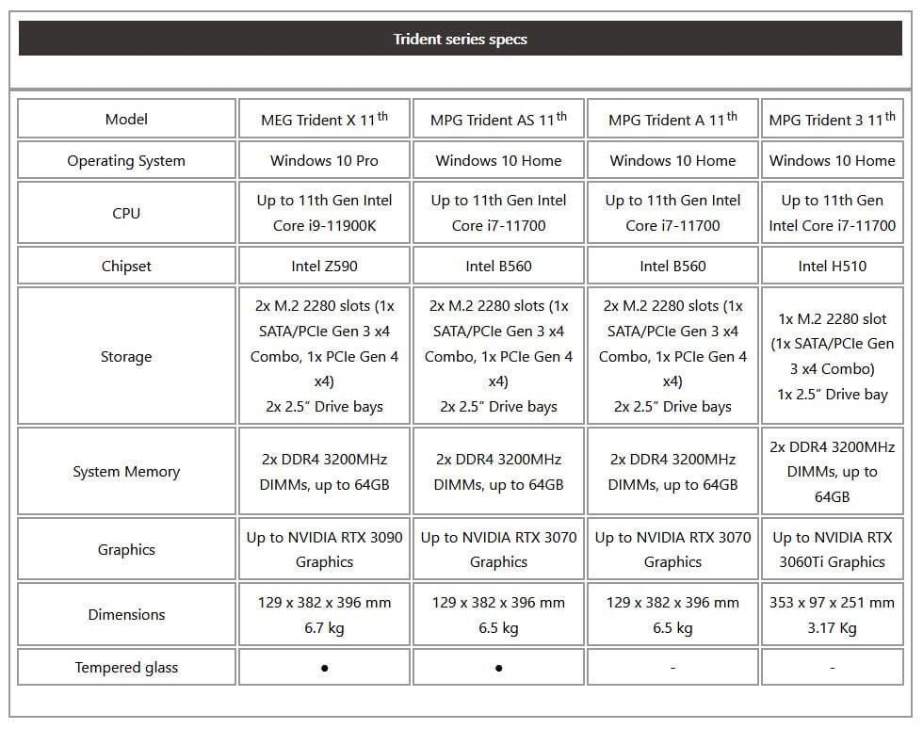Click RTX 3070 Graphics cell for Trident A
Viewport: 923px width, 729px height.
tap(672, 549)
